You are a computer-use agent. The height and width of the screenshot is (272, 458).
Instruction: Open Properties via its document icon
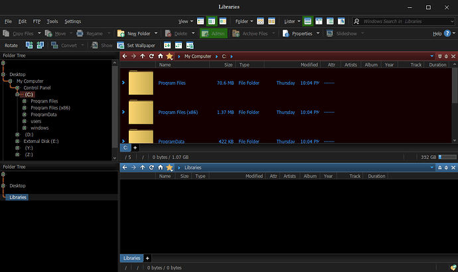coord(285,34)
